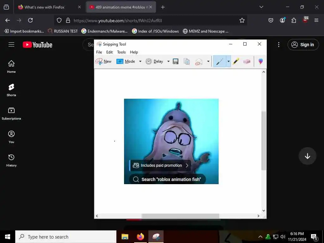Open the Firefox application menu
This screenshot has height=243, width=324.
316,20
